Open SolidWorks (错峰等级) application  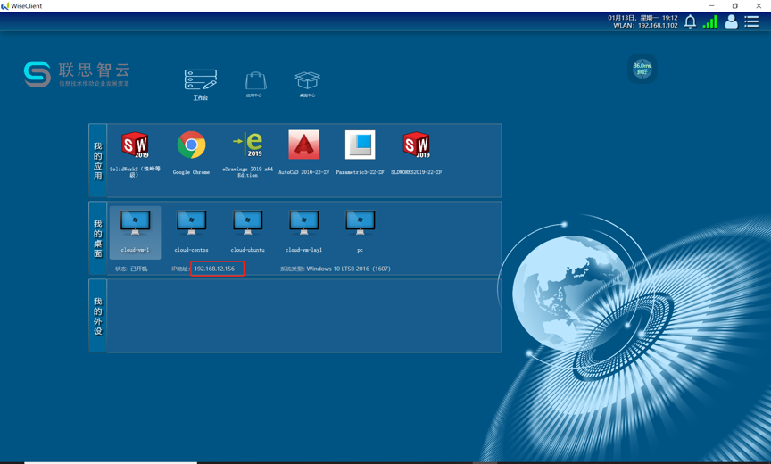tap(136, 145)
